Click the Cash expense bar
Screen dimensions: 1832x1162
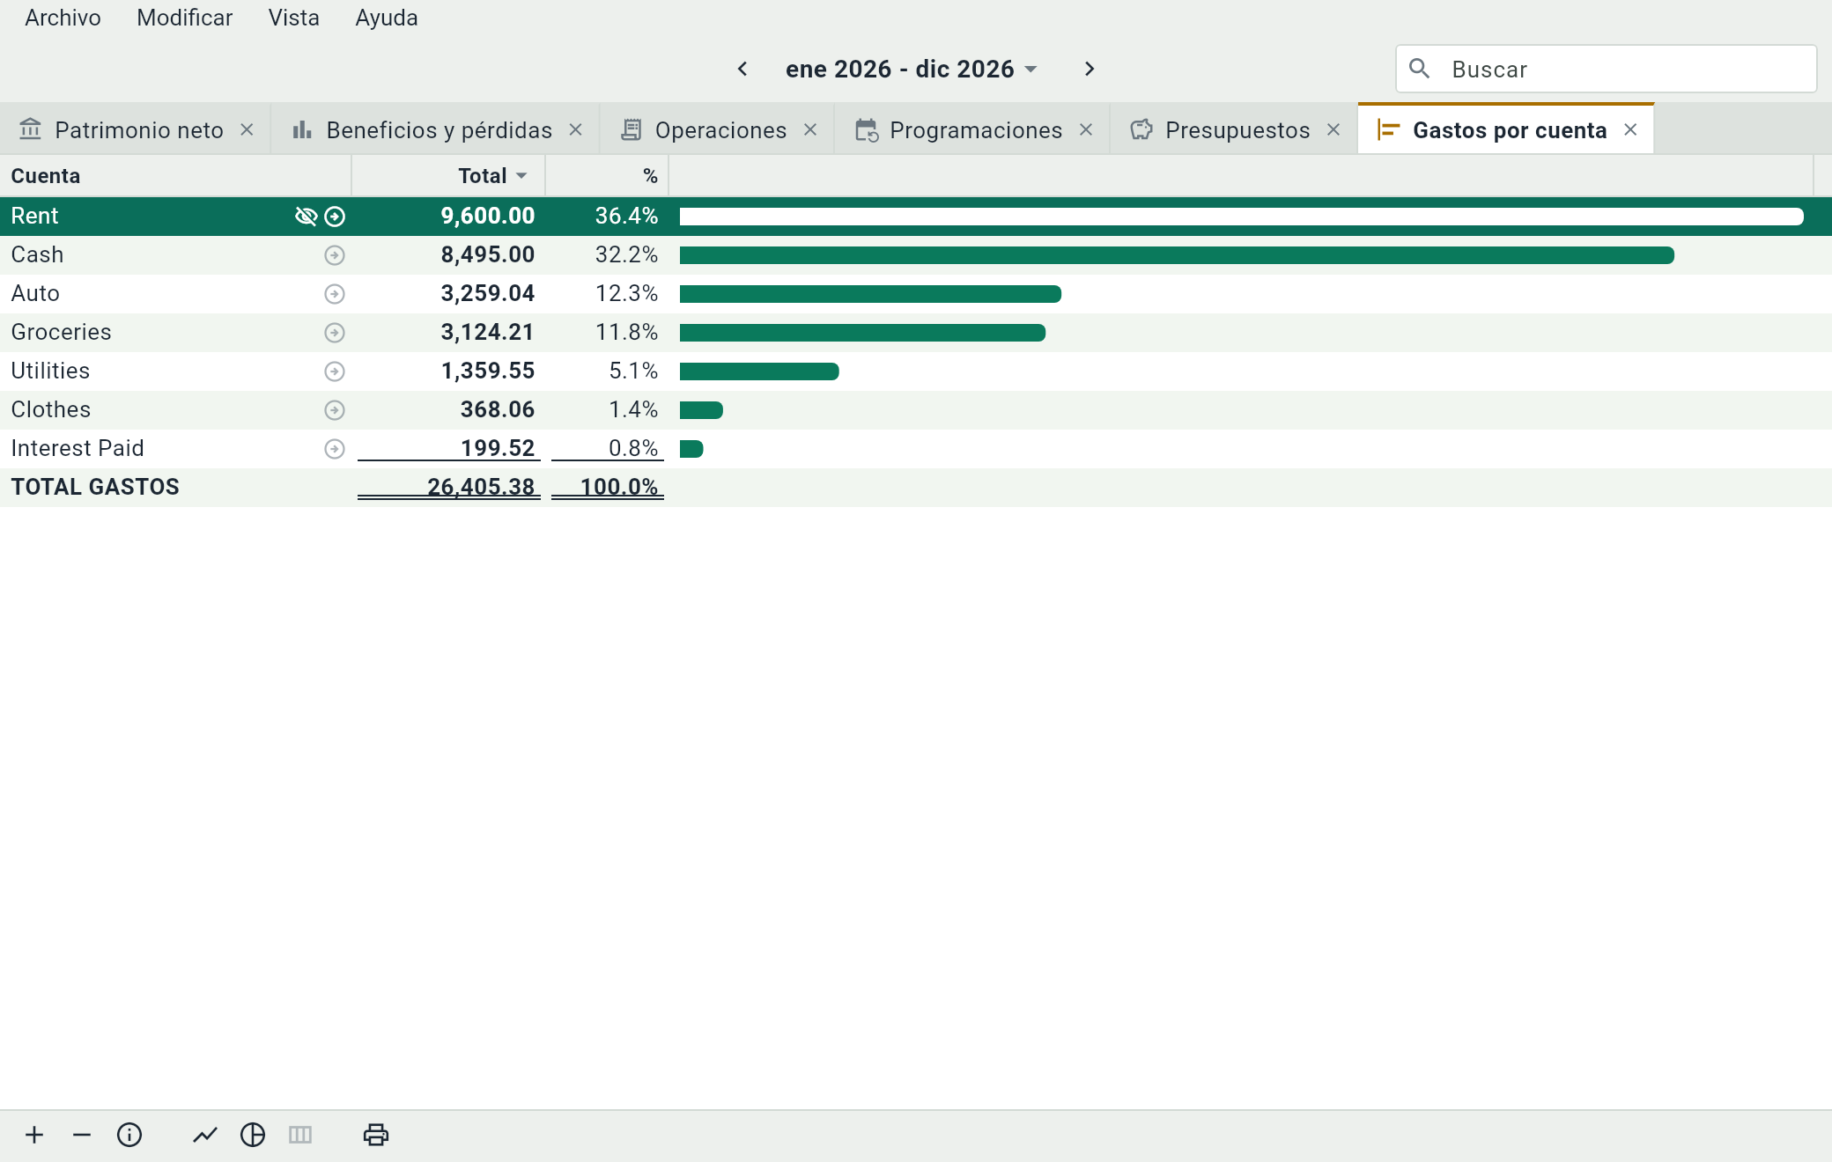(1177, 255)
